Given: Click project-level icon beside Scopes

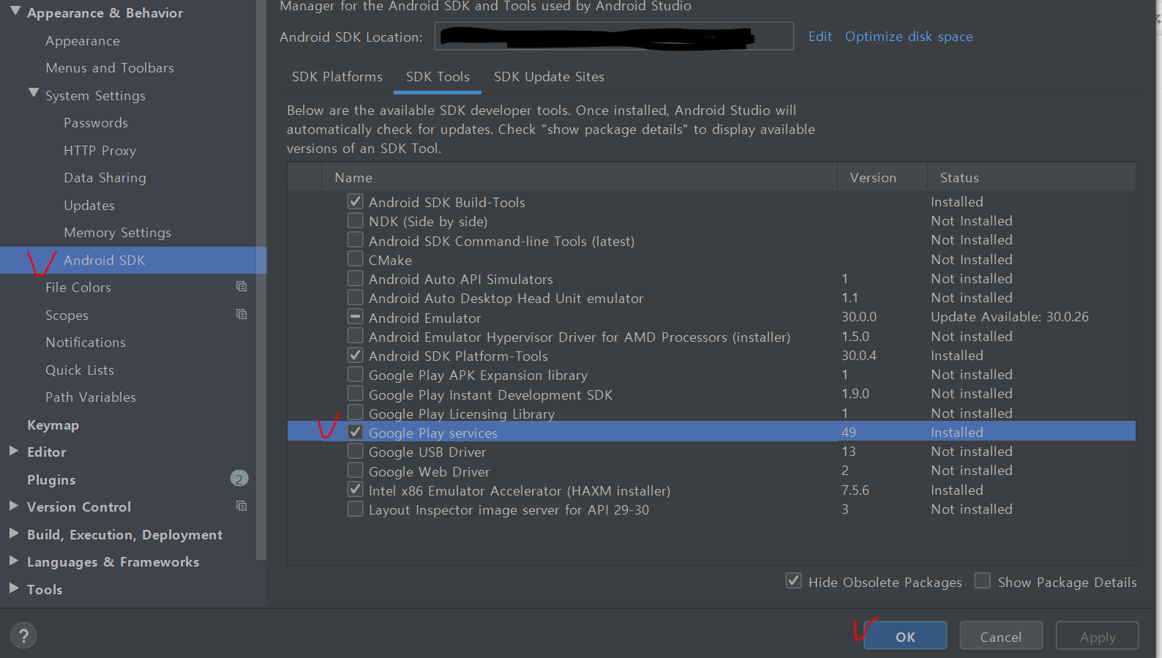Looking at the screenshot, I should [x=241, y=314].
